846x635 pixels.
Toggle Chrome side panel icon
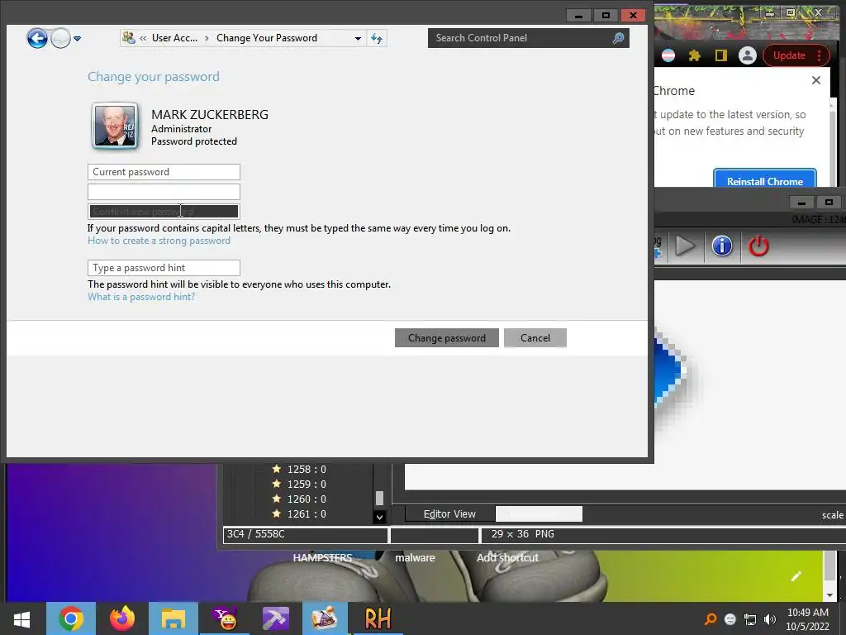click(x=720, y=55)
